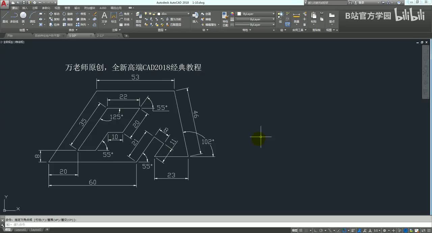Switch to the 参数化 ribbon tab

[46, 8]
